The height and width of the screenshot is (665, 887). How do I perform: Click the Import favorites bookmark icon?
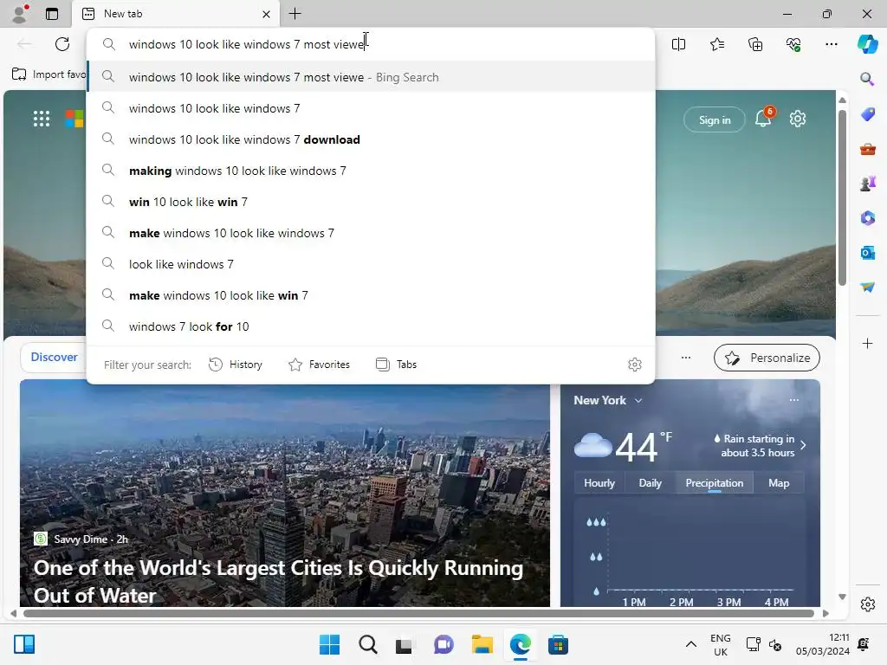tap(19, 74)
